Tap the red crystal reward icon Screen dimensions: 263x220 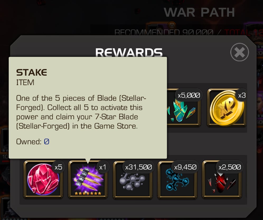43,179
